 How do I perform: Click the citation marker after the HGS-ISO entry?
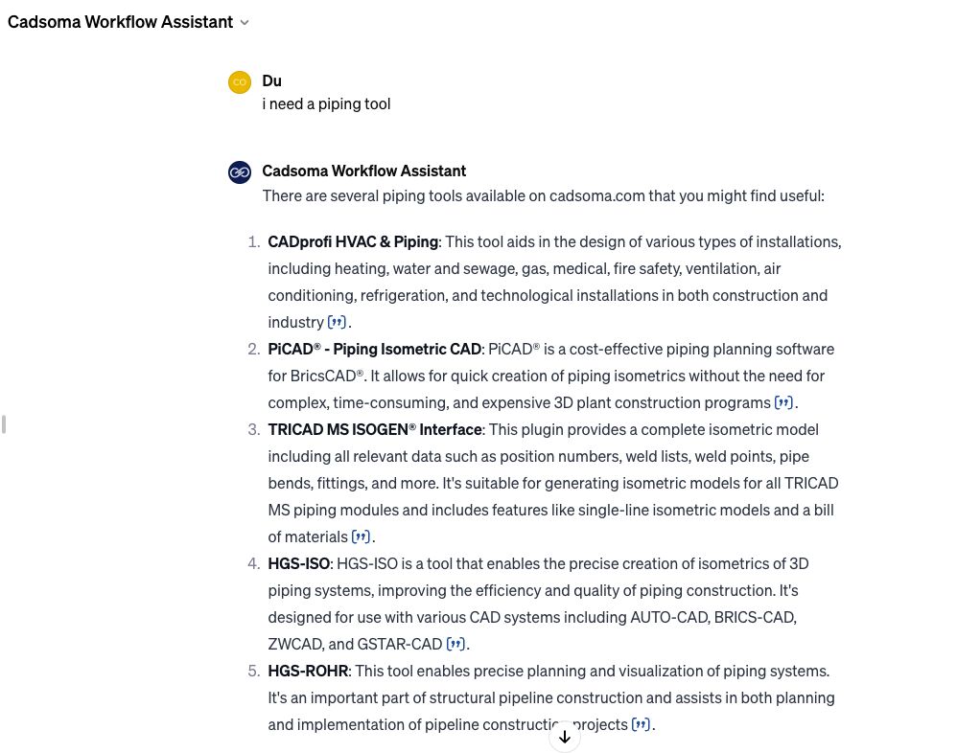click(x=455, y=644)
